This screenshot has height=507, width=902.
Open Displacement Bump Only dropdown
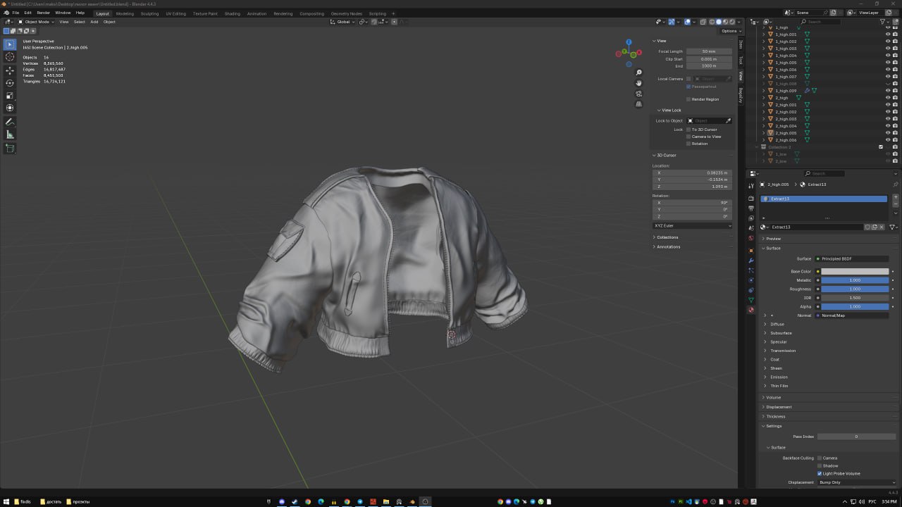coord(858,482)
